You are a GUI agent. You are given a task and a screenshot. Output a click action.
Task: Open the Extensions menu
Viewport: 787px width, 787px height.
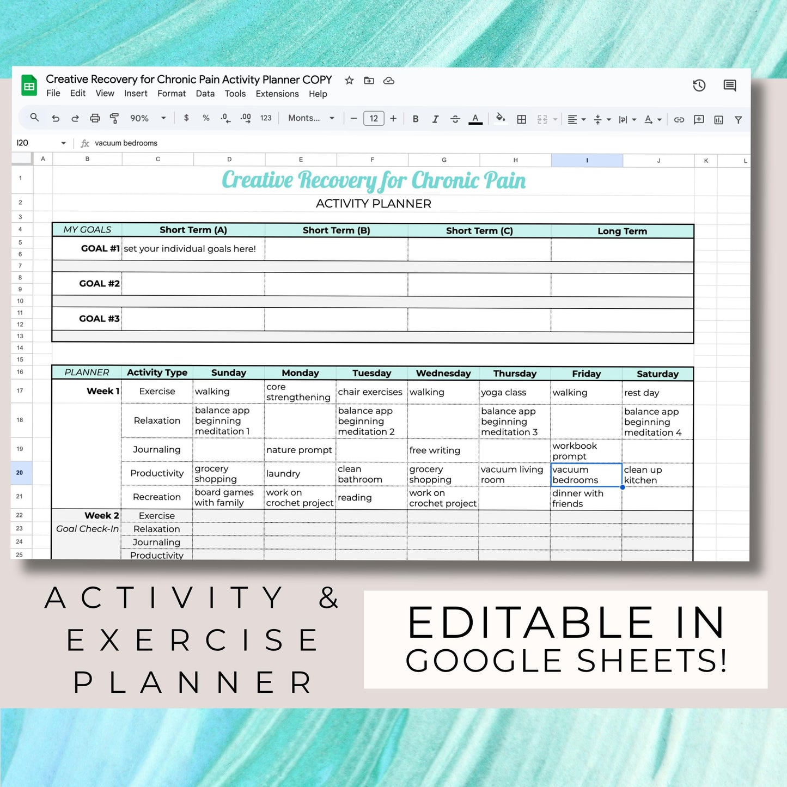click(x=277, y=94)
